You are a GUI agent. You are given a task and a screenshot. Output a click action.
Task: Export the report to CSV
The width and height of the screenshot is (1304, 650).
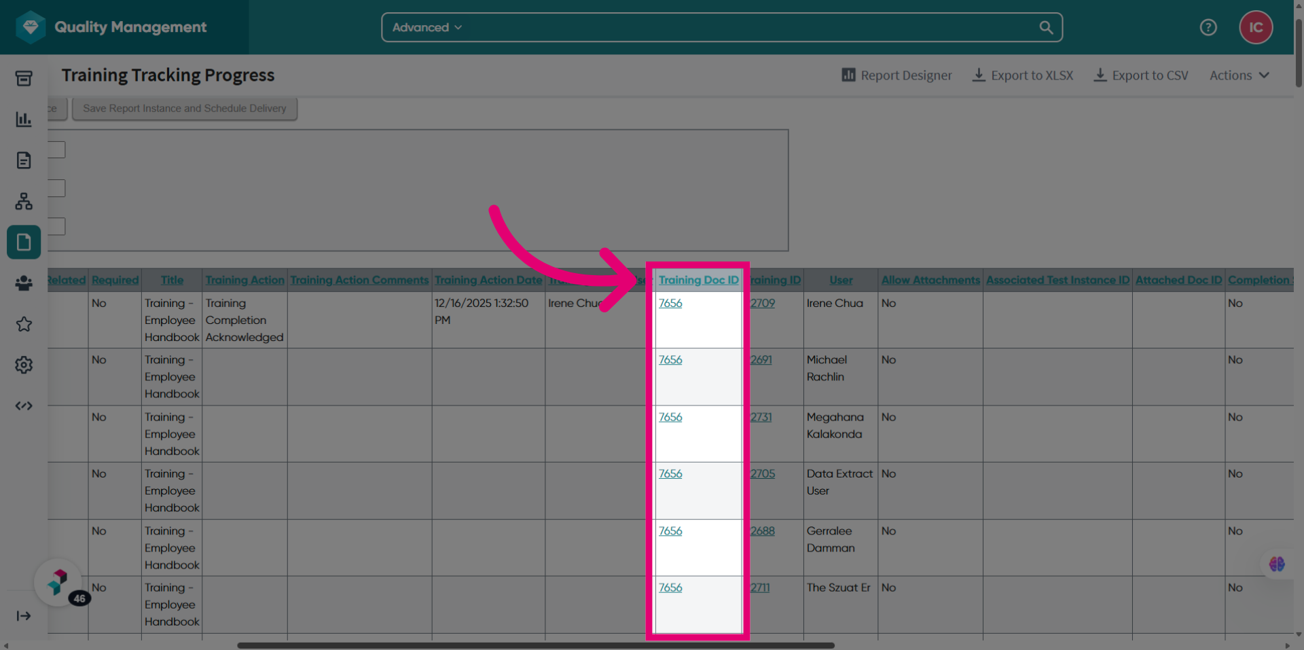pyautogui.click(x=1141, y=75)
